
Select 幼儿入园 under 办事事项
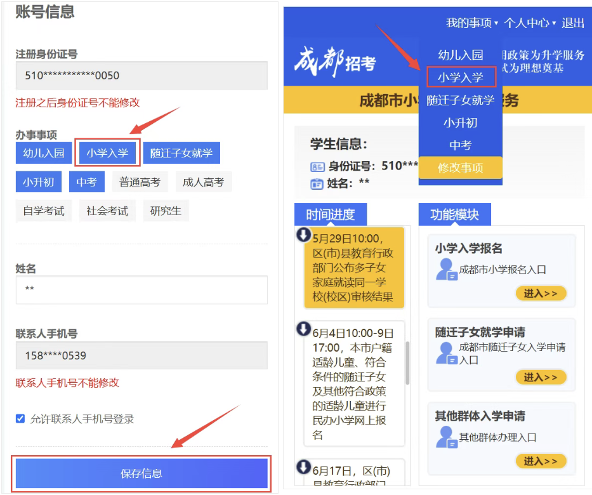click(44, 153)
